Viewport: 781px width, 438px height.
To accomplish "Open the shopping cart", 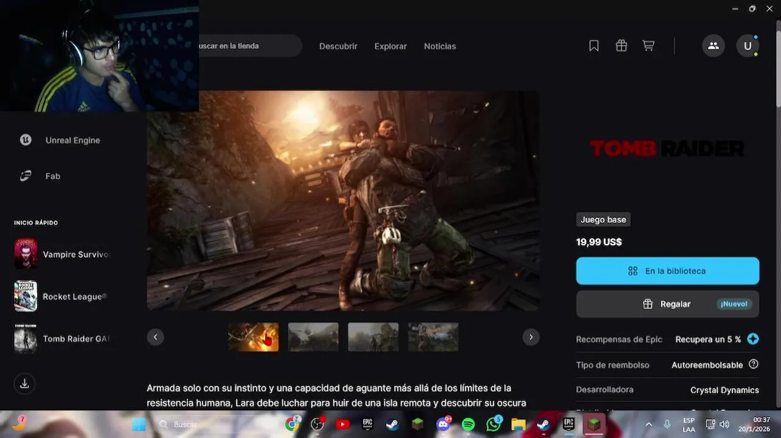I will 648,46.
